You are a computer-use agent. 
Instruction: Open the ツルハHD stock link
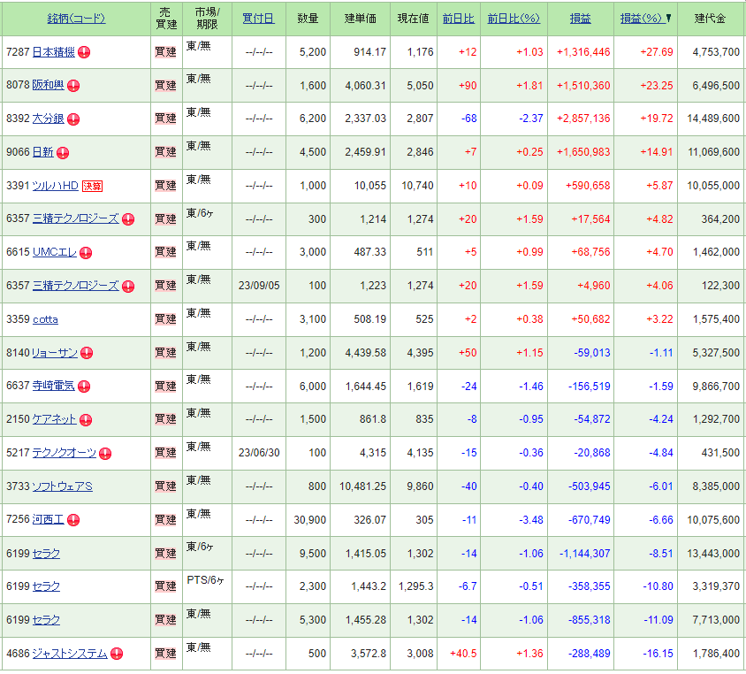click(55, 186)
